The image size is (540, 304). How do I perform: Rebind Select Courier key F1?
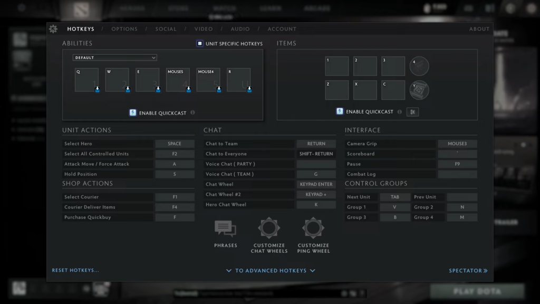[x=175, y=197]
